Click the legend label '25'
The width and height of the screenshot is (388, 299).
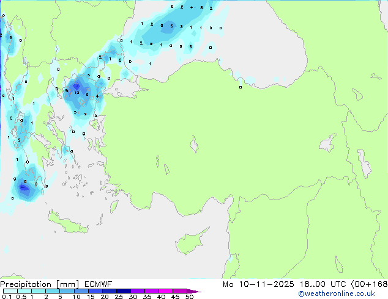119,297
